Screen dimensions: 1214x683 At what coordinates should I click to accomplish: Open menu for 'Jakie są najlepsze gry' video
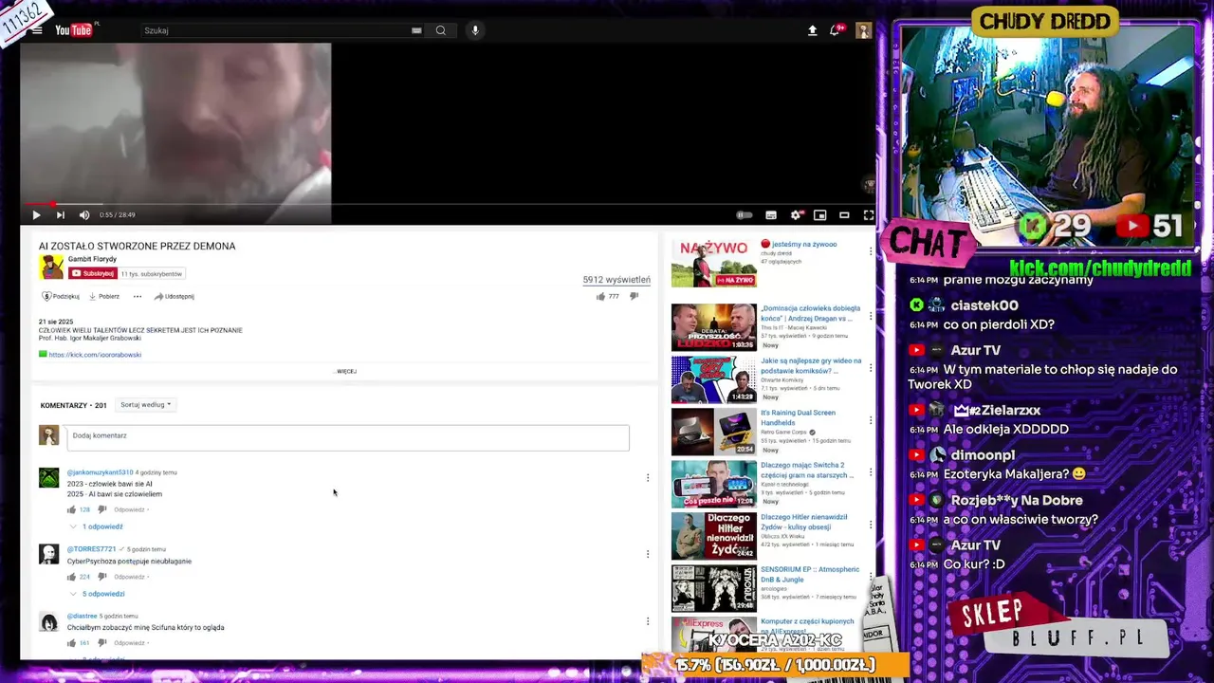click(871, 368)
